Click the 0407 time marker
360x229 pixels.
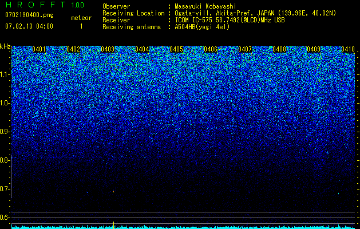[245, 49]
